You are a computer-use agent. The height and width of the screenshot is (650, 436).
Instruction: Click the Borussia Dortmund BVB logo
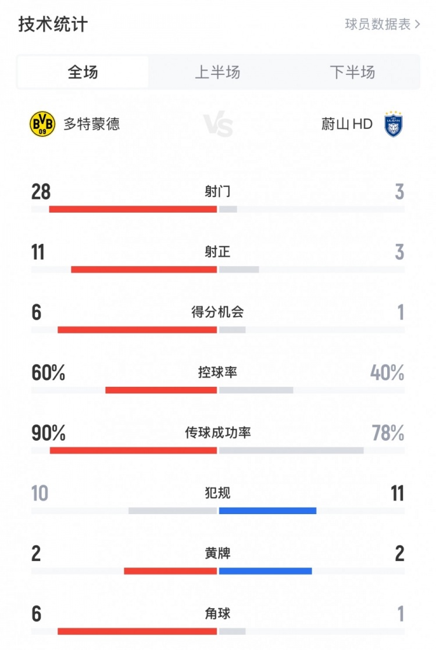point(42,124)
